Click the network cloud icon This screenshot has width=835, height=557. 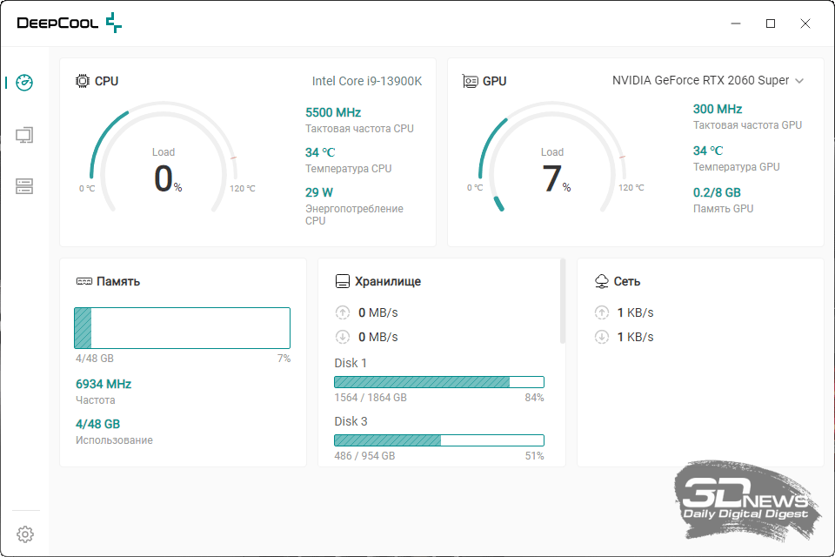click(x=601, y=282)
